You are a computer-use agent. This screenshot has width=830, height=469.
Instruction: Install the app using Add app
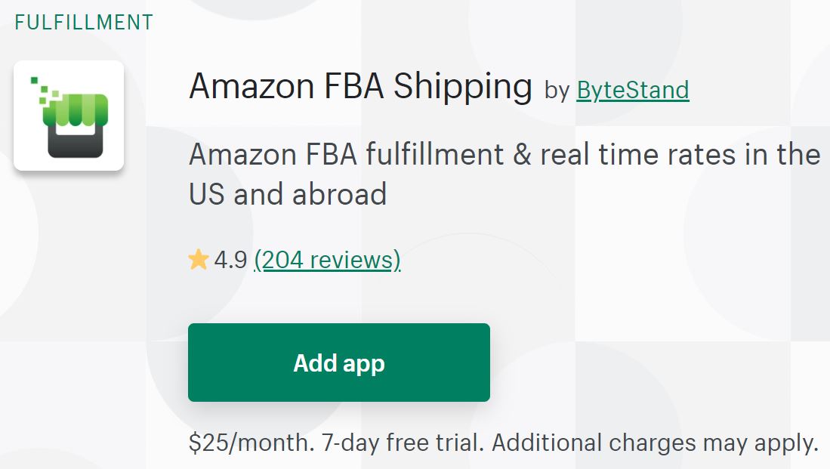click(338, 363)
